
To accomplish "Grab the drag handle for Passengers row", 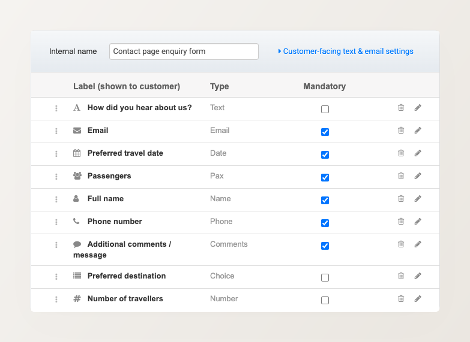I will (x=56, y=177).
